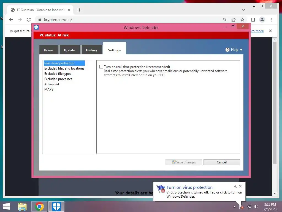This screenshot has height=212, width=282.
Task: Minimize the Windows Defender window
Action: [226, 27]
